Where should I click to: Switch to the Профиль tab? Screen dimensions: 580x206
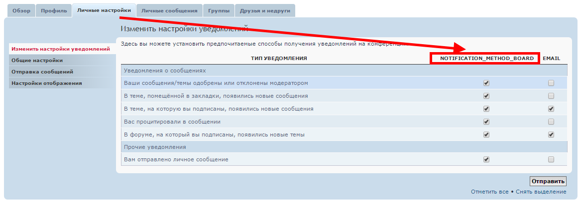point(54,10)
